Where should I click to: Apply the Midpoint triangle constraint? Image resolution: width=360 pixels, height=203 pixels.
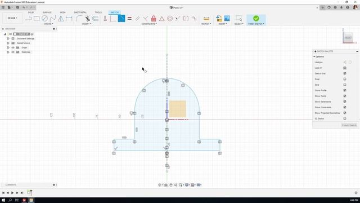click(x=161, y=19)
